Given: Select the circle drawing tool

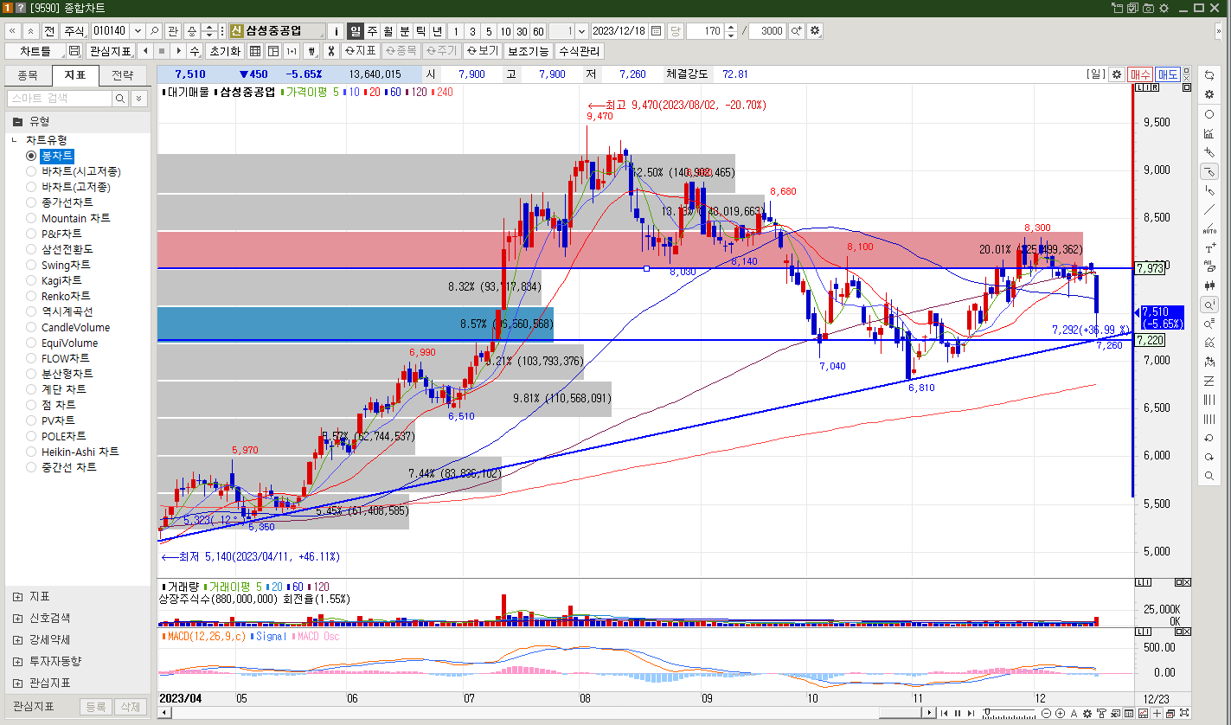Looking at the screenshot, I should pyautogui.click(x=1209, y=114).
